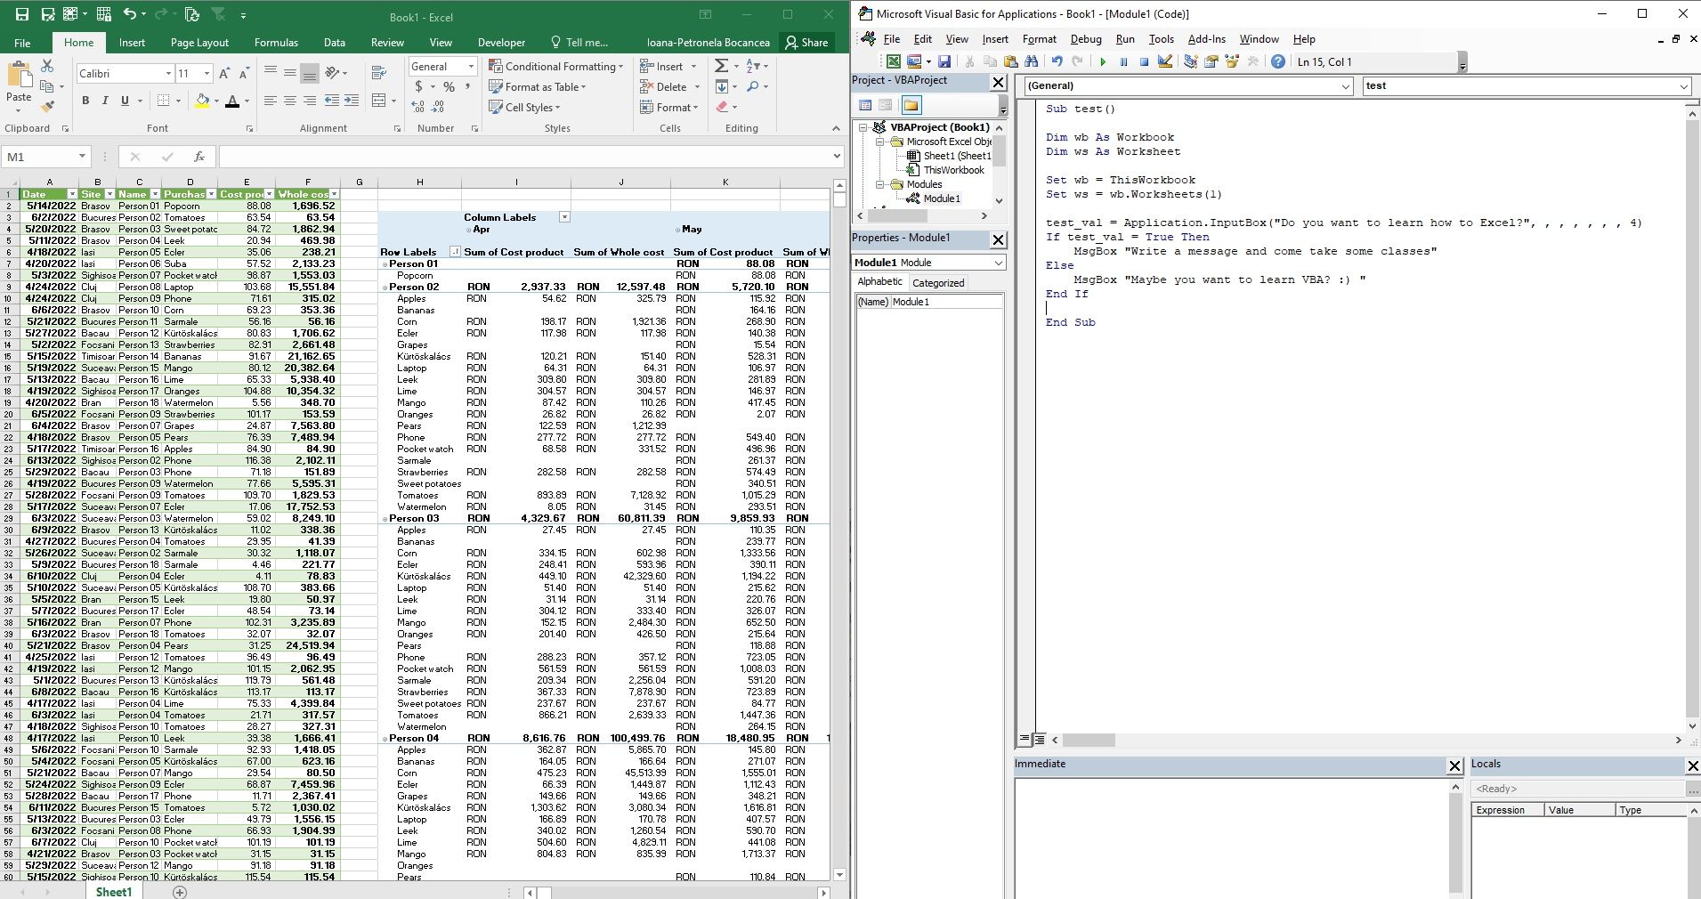
Task: Click the Break (pause) icon in VBA toolbar
Action: pyautogui.click(x=1123, y=61)
